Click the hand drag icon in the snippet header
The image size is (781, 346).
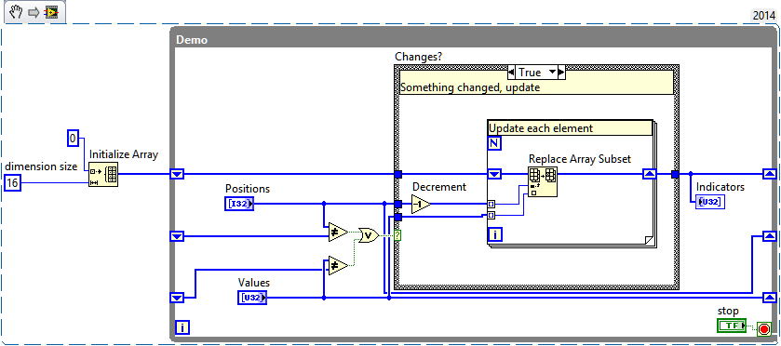[x=16, y=12]
